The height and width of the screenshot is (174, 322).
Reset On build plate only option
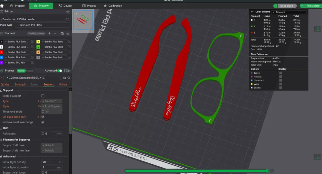[x=39, y=117]
